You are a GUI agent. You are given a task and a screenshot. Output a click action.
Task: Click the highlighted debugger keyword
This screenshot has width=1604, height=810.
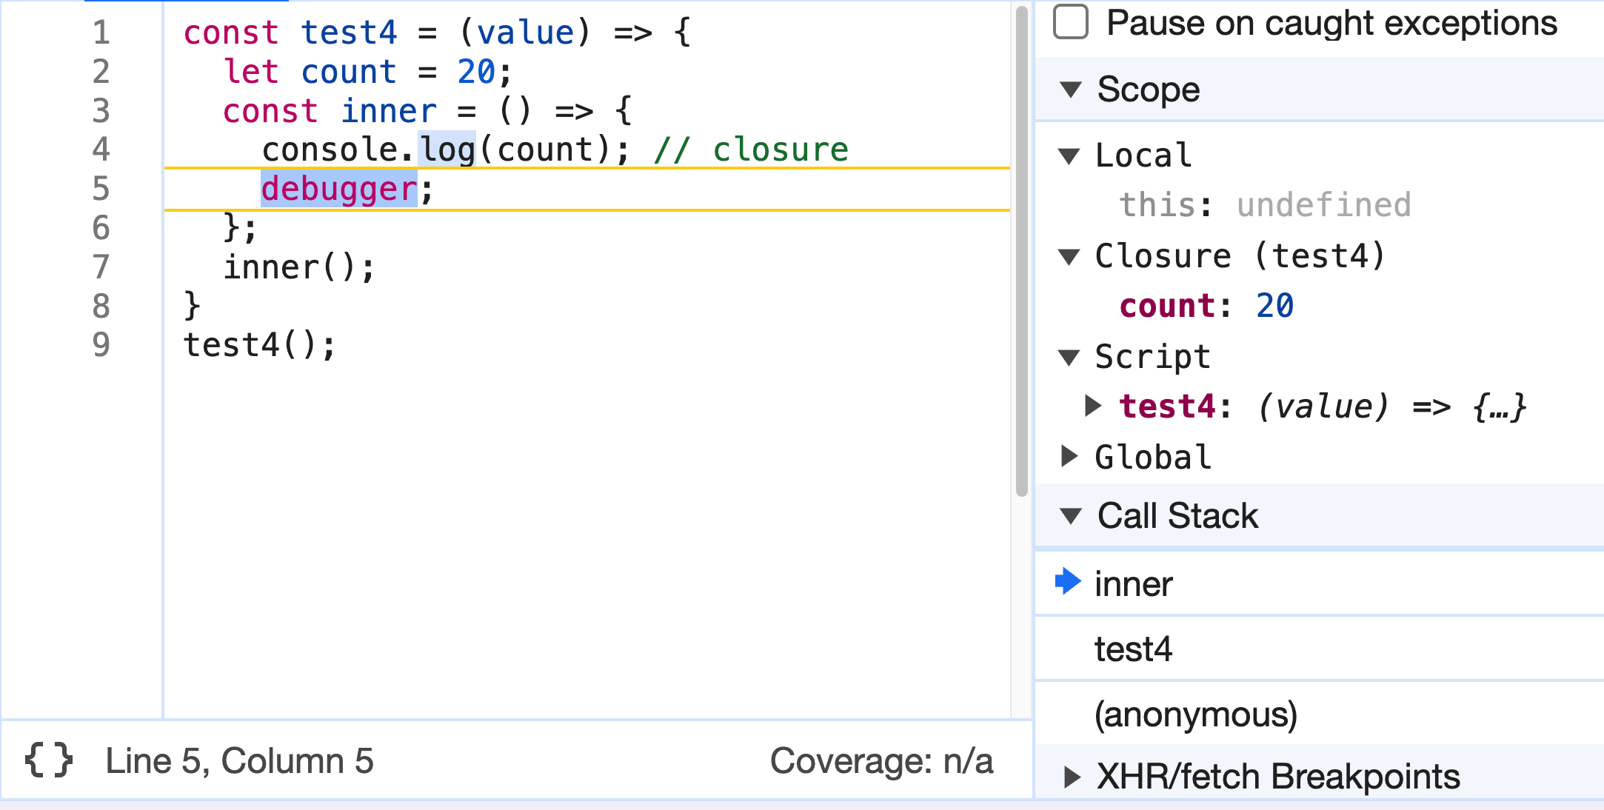(x=339, y=189)
